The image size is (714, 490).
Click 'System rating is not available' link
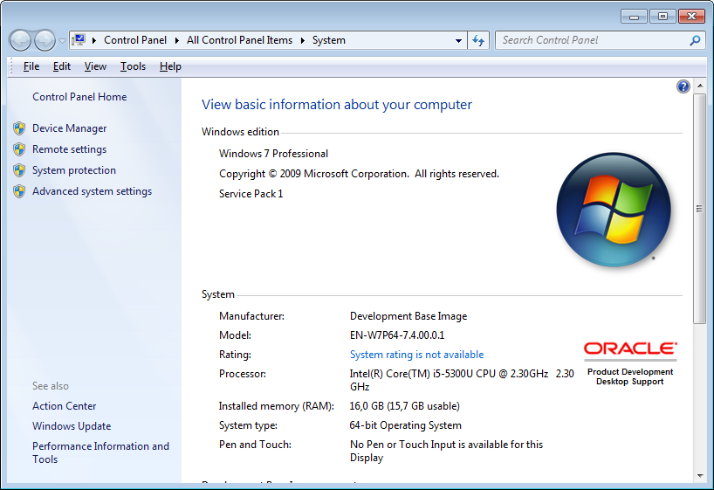point(416,355)
